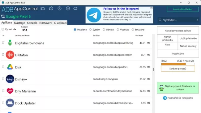
Task: Open the file manager folder icon
Action: coord(43,9)
